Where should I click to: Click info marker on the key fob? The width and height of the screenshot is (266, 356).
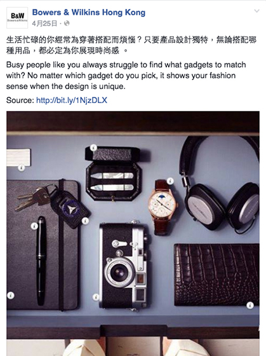(x=85, y=221)
